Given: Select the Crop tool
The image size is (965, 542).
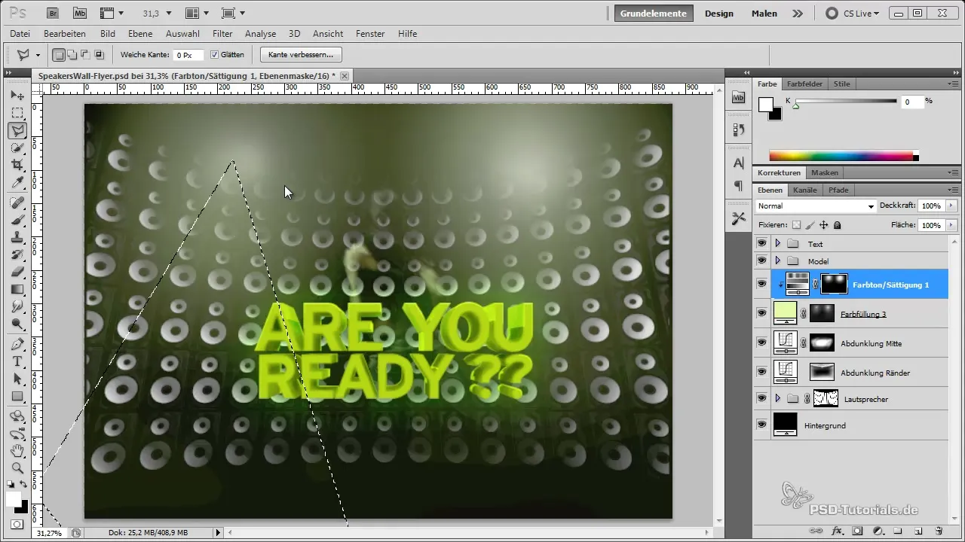Looking at the screenshot, I should [x=17, y=165].
